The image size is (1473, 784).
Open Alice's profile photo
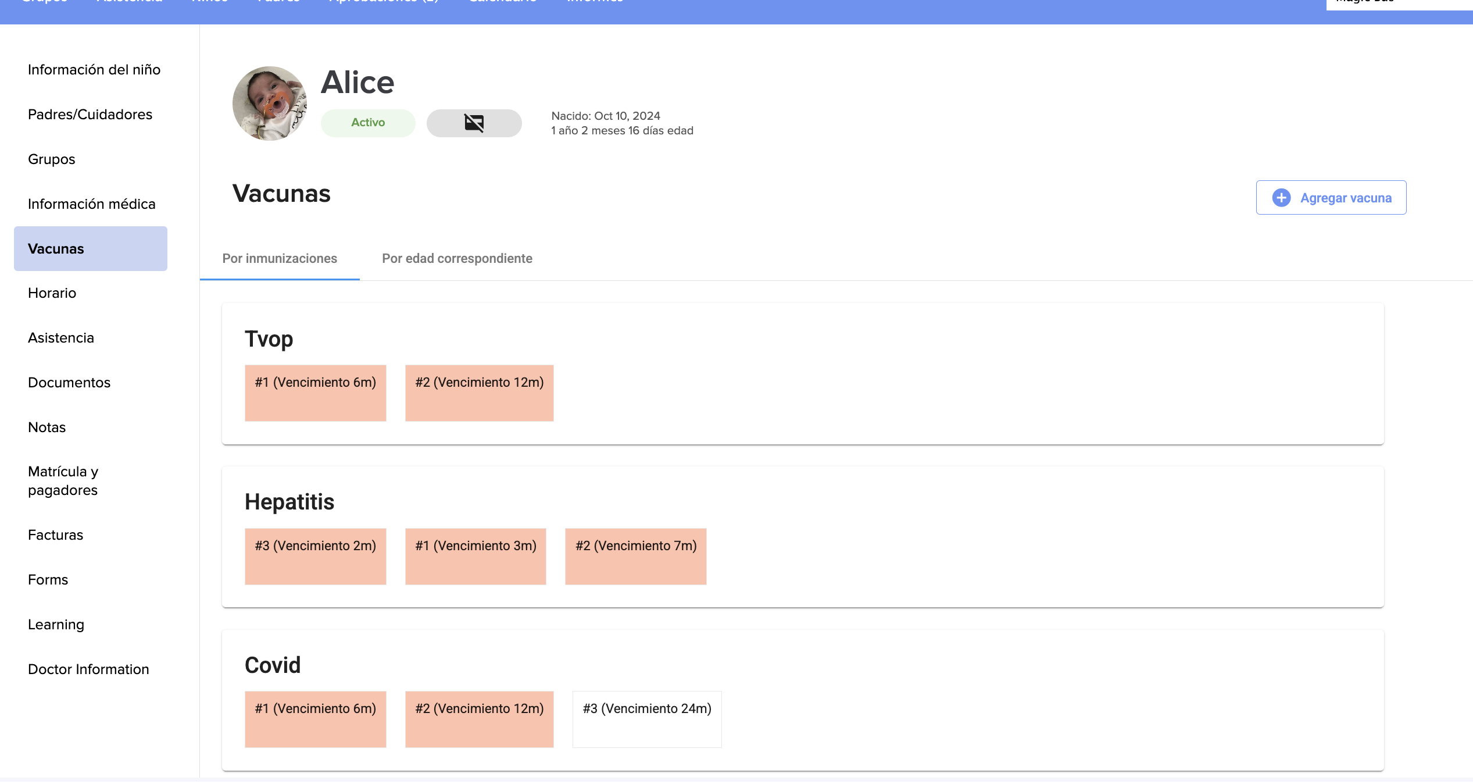[270, 104]
